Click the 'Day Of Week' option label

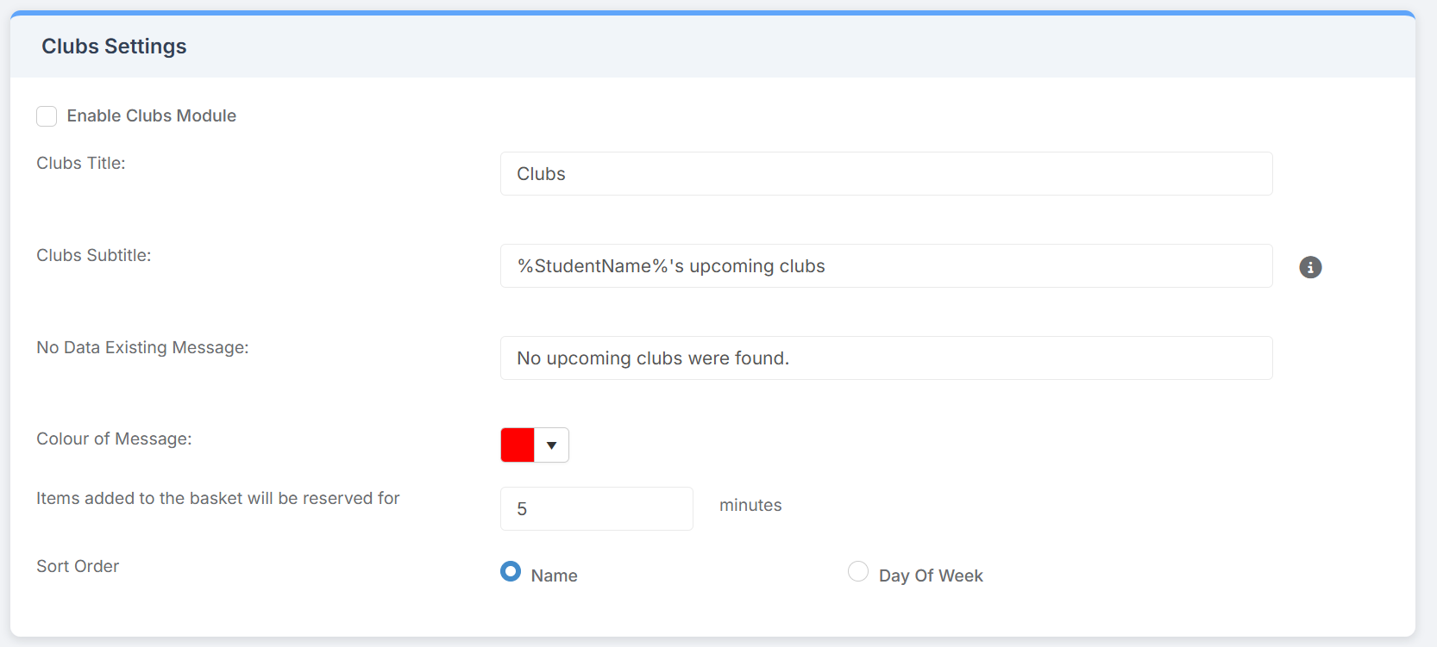[x=931, y=575]
